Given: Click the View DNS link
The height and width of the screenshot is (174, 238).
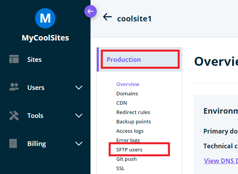Looking at the screenshot, I should [x=220, y=161].
